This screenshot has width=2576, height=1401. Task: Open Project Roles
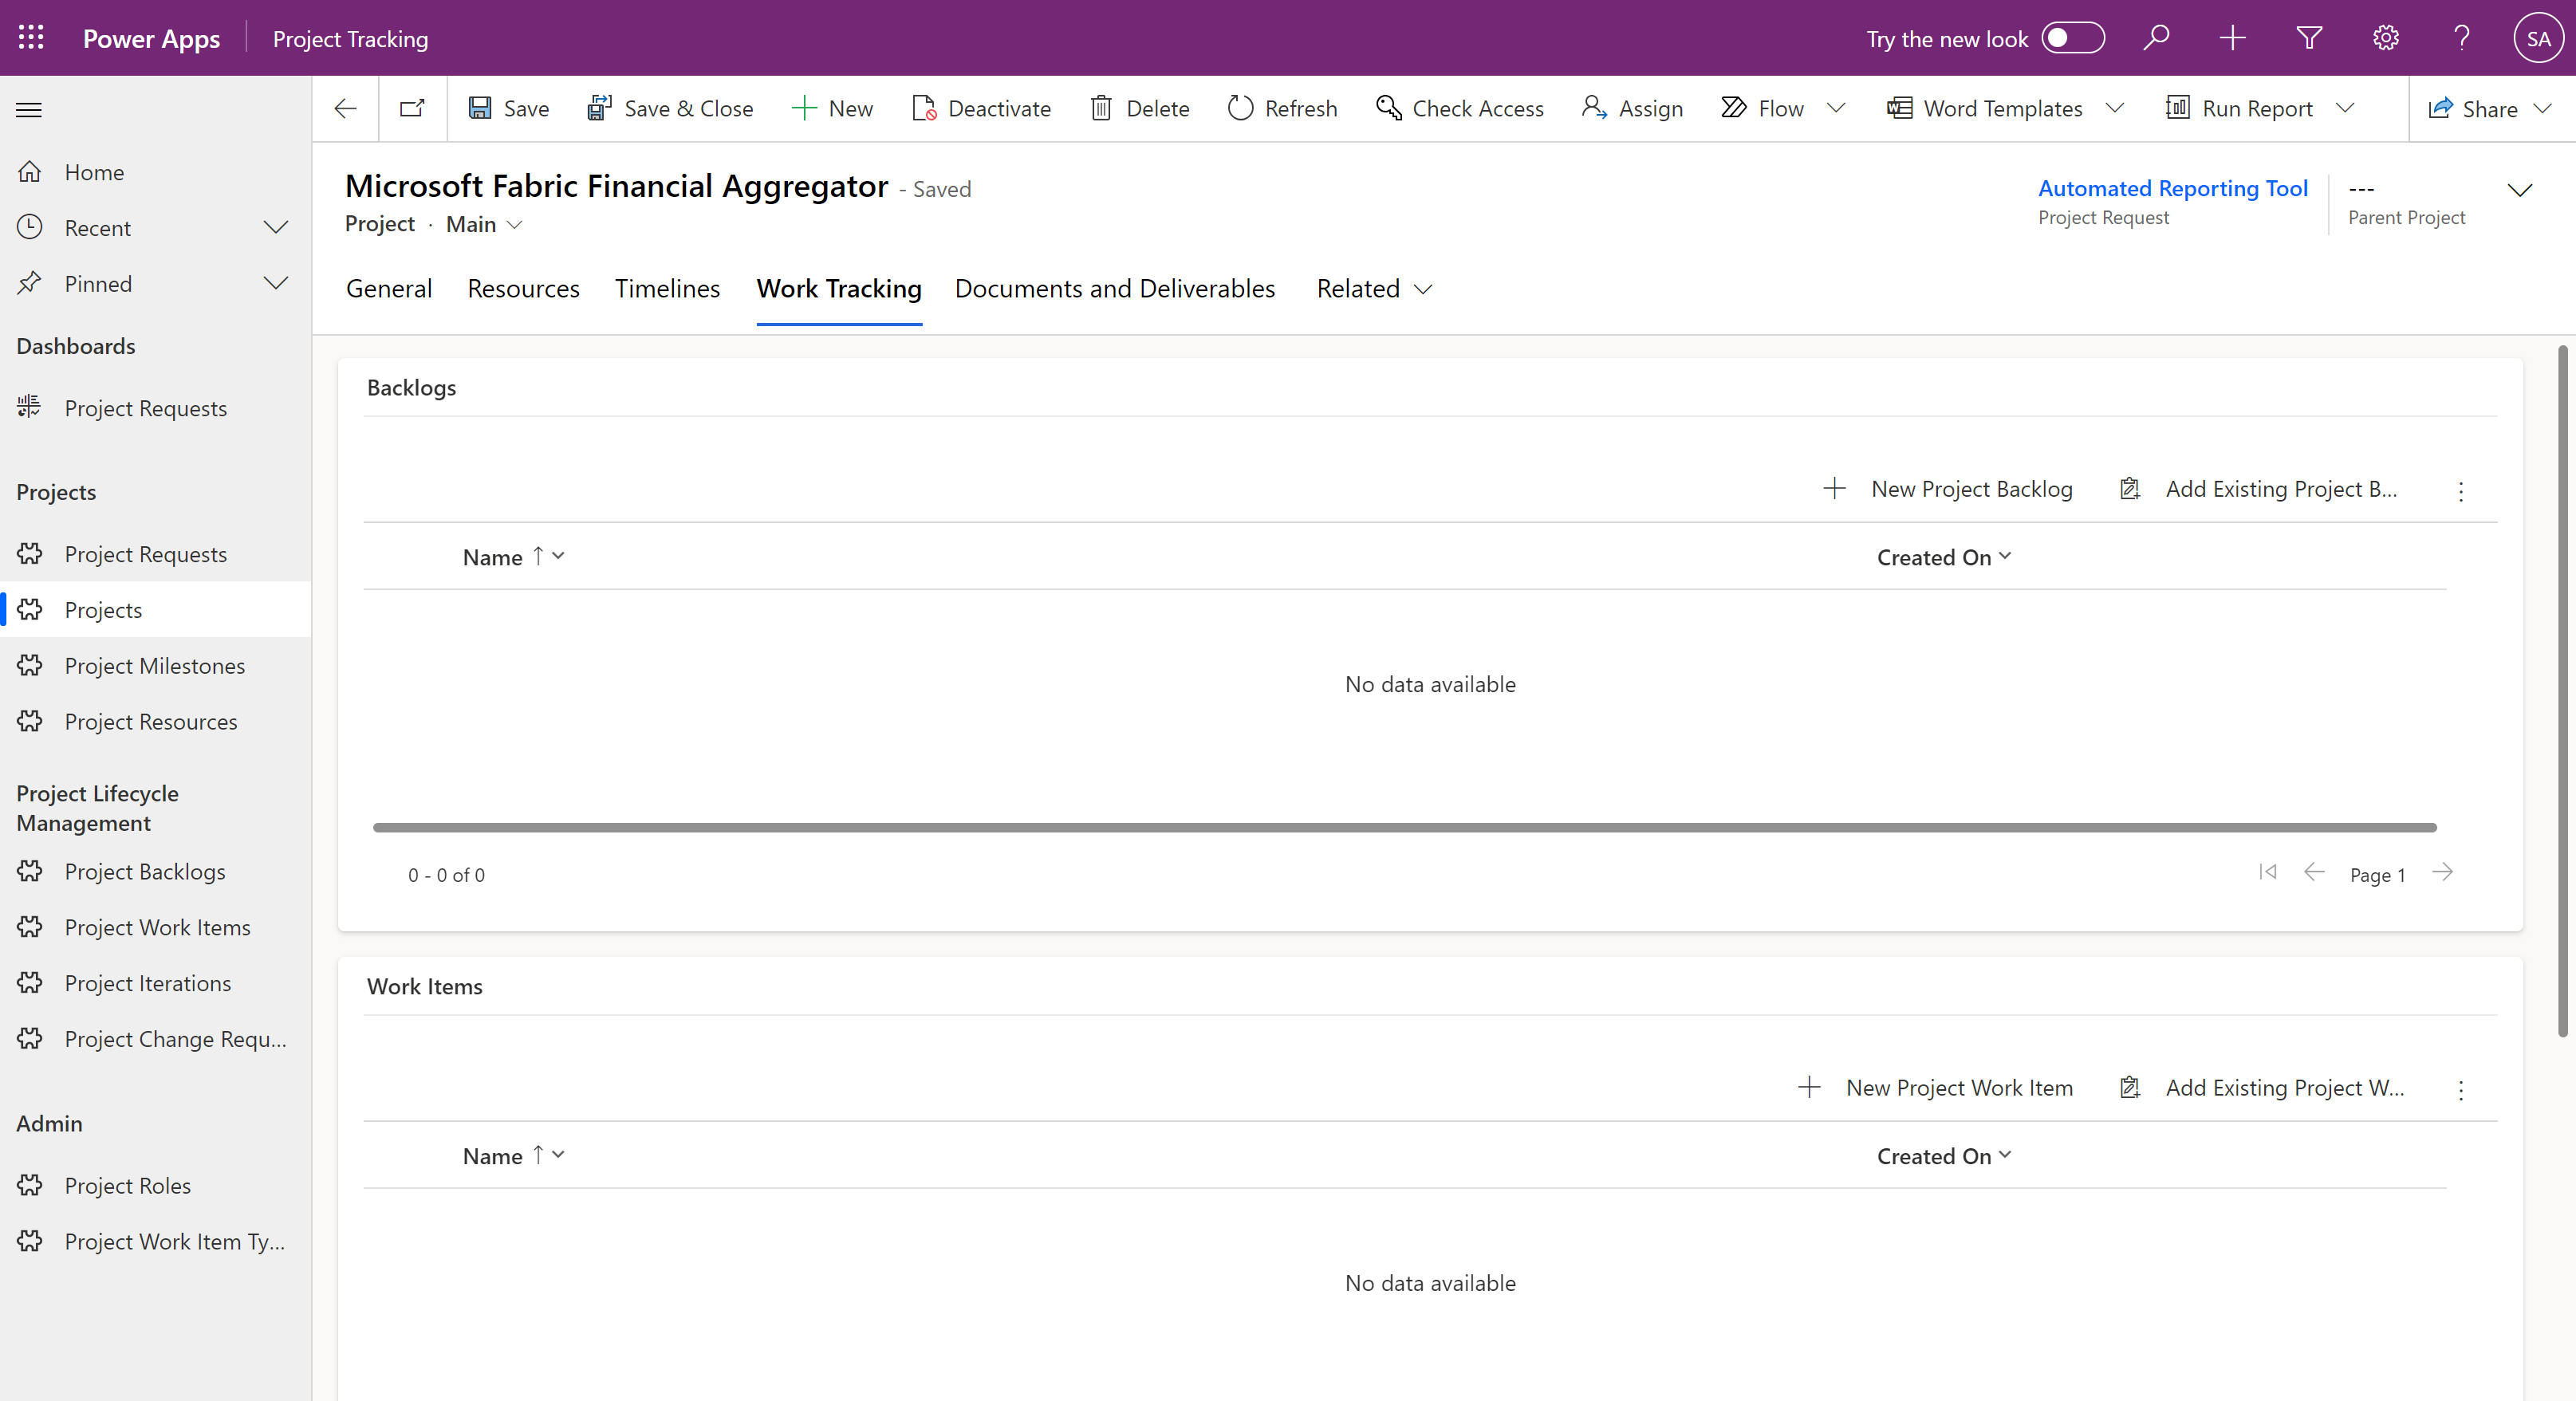[x=156, y=1186]
